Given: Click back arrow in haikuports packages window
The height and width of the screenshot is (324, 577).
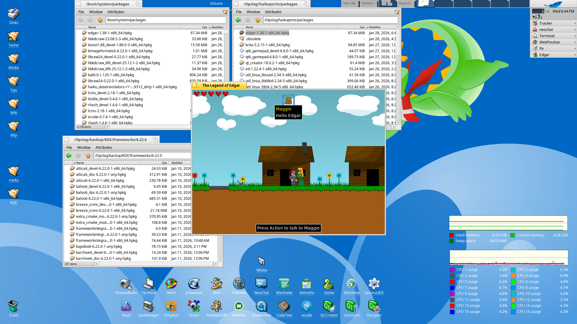Looking at the screenshot, I should (238, 20).
